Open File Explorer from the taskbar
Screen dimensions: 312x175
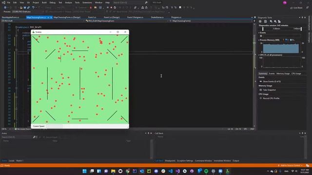tap(113, 171)
